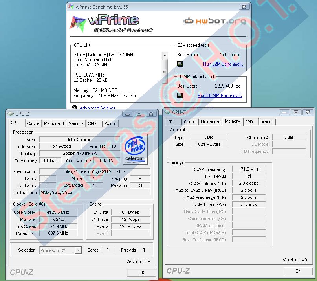317x281 pixels.
Task: Switch to Cache tab in left CPU-Z
Action: click(x=33, y=123)
